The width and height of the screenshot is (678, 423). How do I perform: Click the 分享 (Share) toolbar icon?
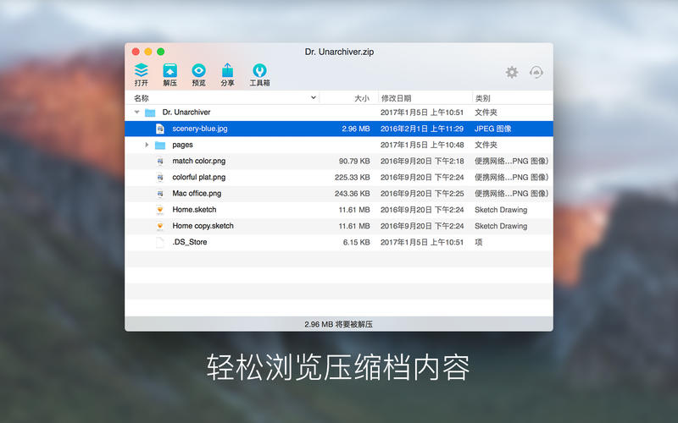pyautogui.click(x=227, y=71)
